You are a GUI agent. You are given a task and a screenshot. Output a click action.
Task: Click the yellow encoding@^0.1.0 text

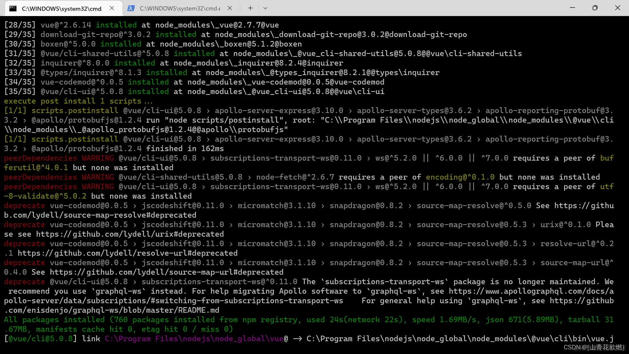click(460, 177)
